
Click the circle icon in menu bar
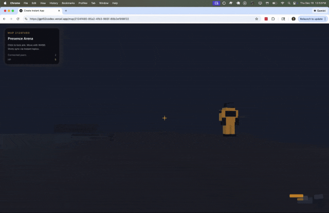[x=224, y=3]
